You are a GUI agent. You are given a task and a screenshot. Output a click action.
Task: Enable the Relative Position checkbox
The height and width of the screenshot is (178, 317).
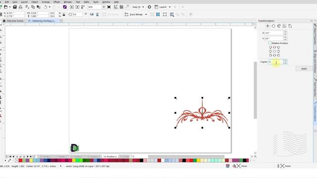(x=270, y=43)
